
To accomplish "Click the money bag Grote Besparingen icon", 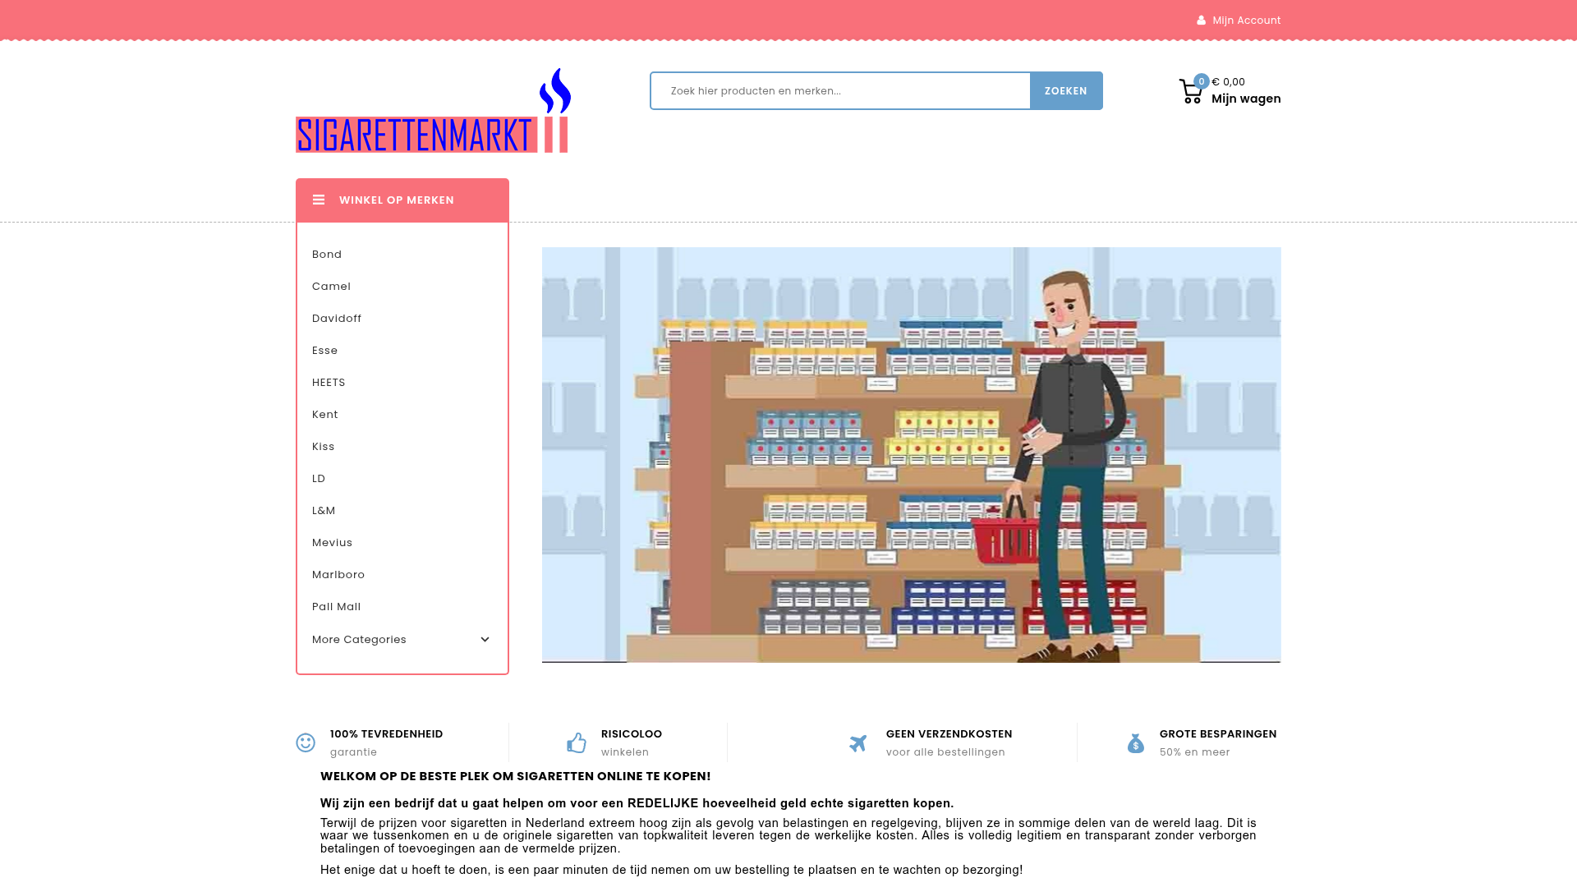I will [x=1136, y=743].
